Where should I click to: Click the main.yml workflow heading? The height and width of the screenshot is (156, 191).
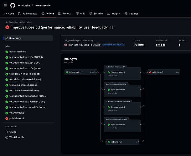point(71,59)
